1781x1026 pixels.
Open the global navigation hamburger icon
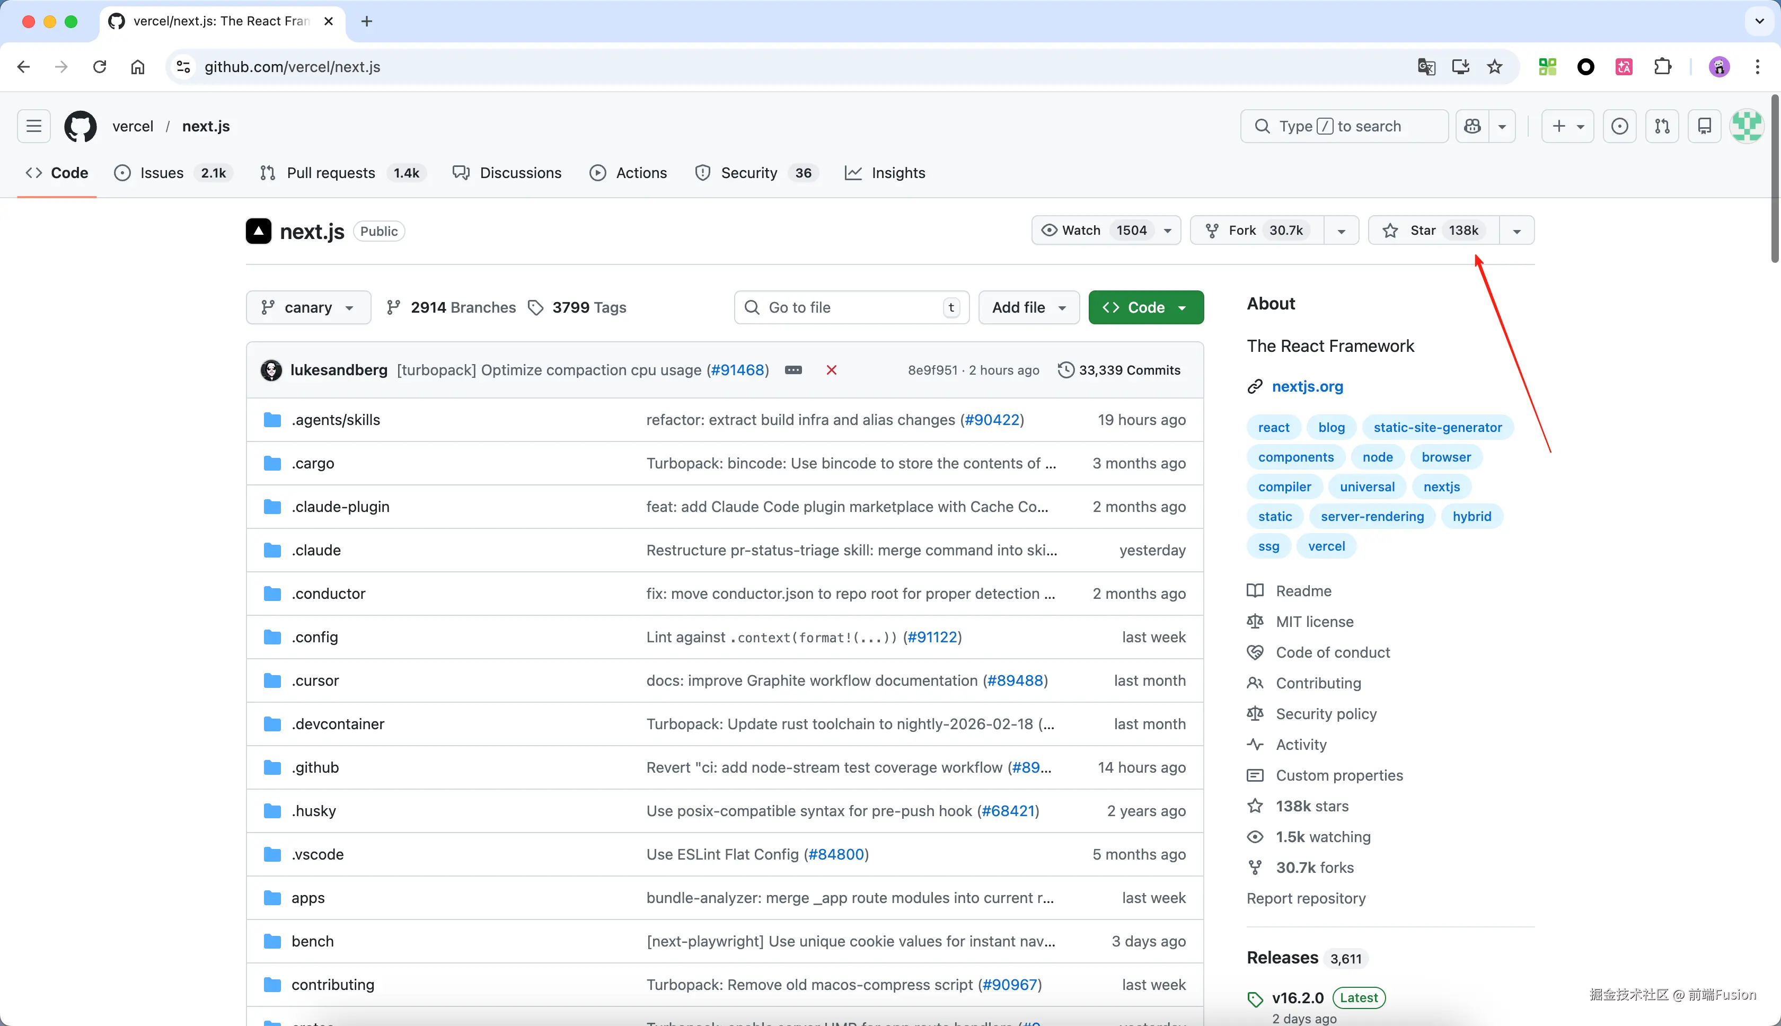point(32,126)
